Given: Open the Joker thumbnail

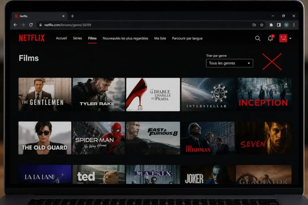Looking at the screenshot, I should click(208, 174).
